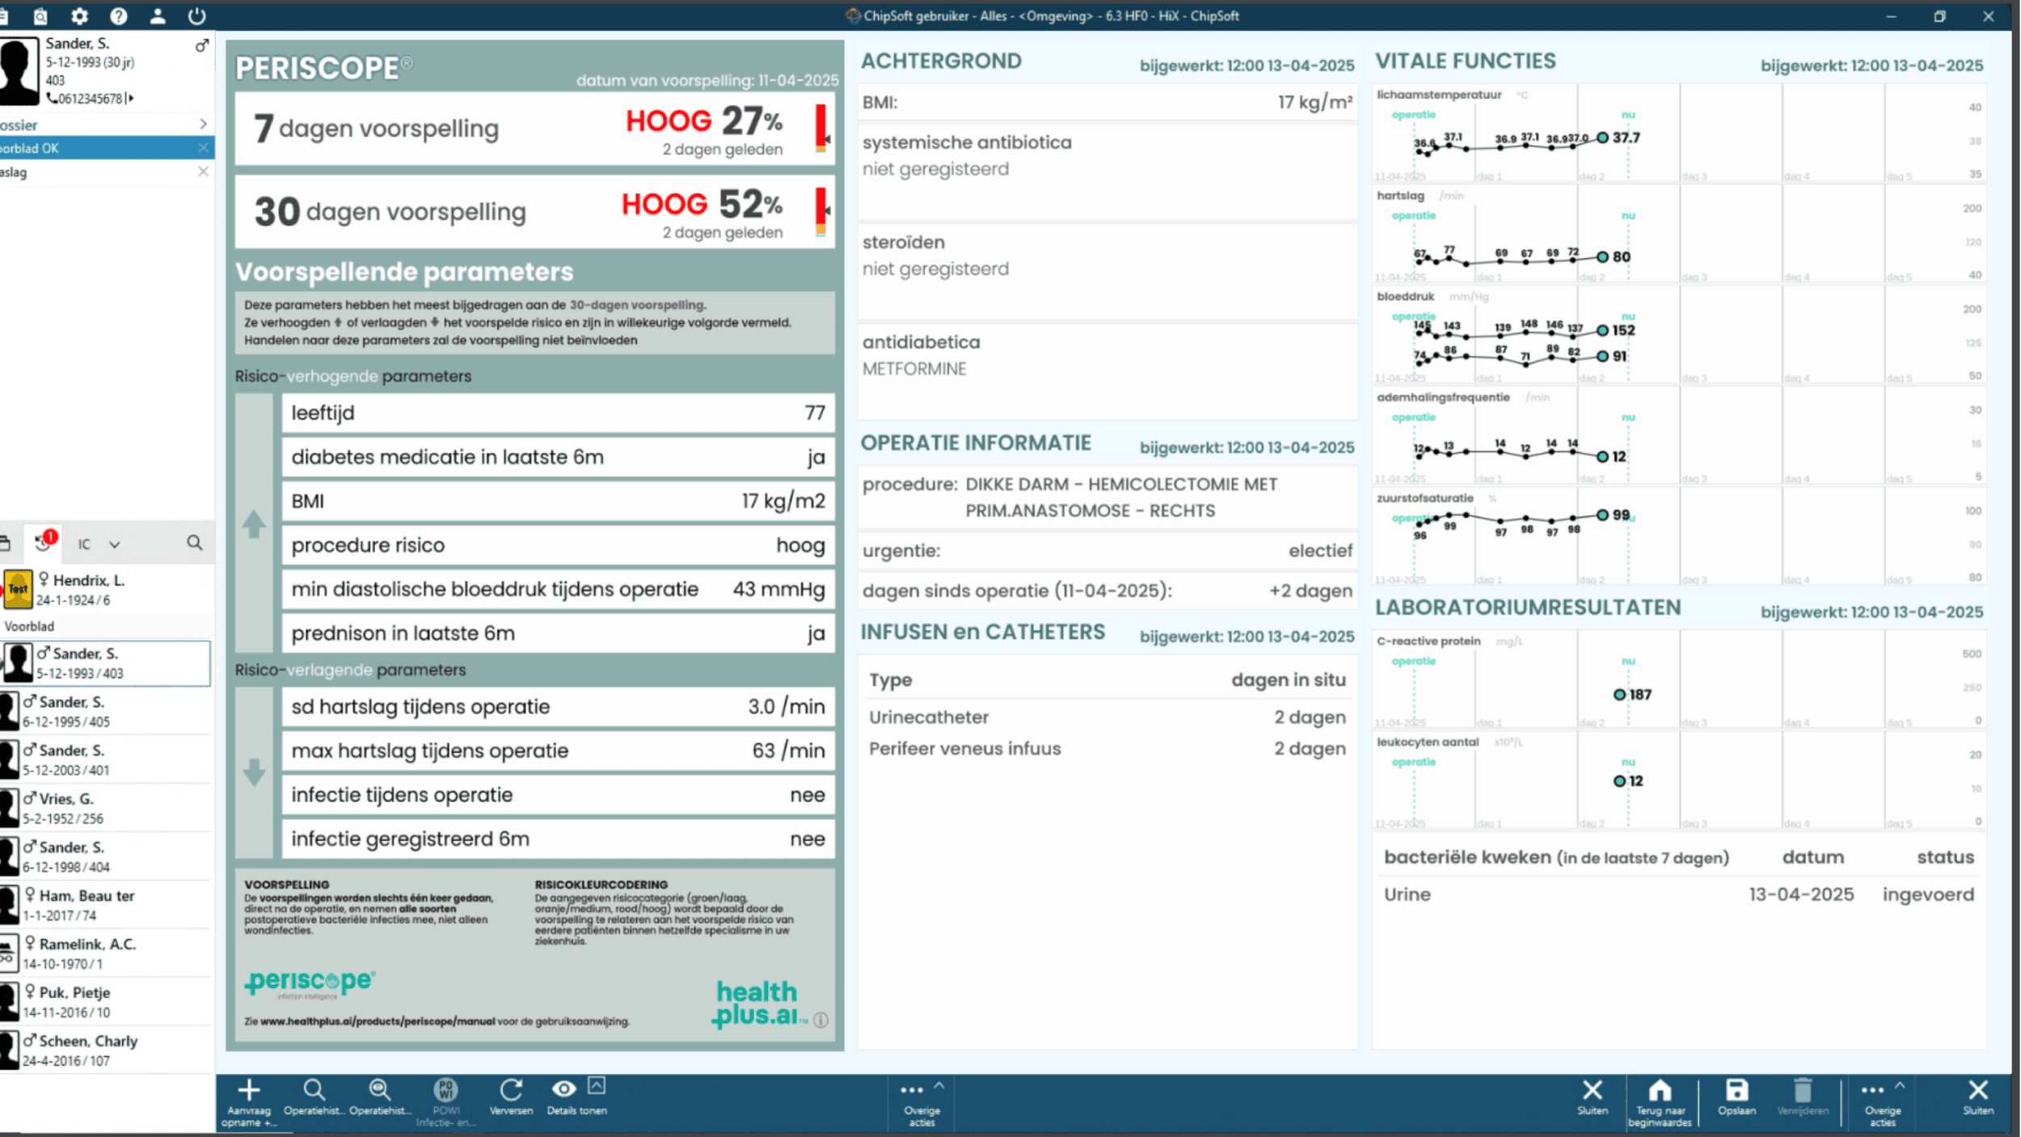This screenshot has height=1137, width=2021.
Task: Open recent patients tab with red badge
Action: tap(44, 543)
